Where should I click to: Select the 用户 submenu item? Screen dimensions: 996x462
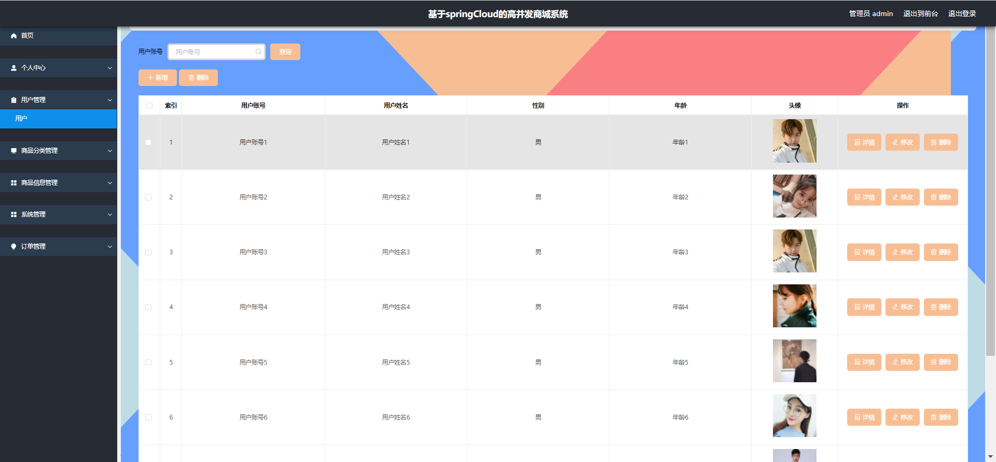point(59,119)
